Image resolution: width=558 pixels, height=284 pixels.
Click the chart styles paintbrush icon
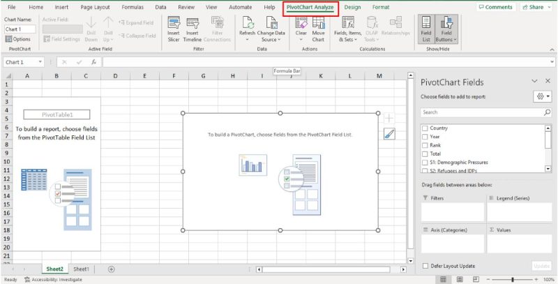pyautogui.click(x=389, y=135)
